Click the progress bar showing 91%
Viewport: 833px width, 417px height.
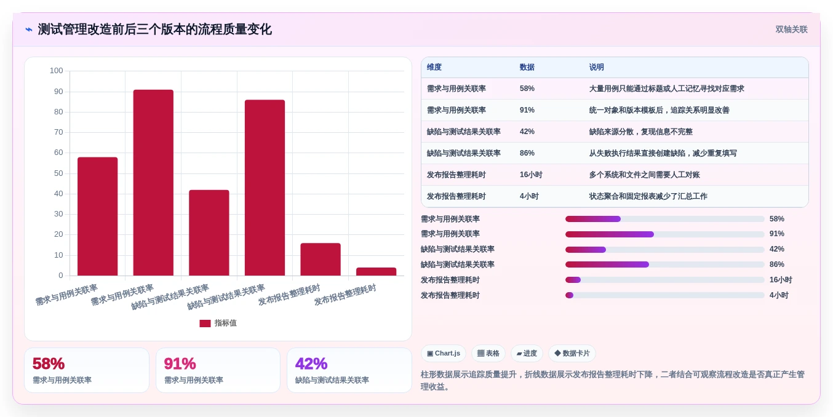tap(665, 234)
